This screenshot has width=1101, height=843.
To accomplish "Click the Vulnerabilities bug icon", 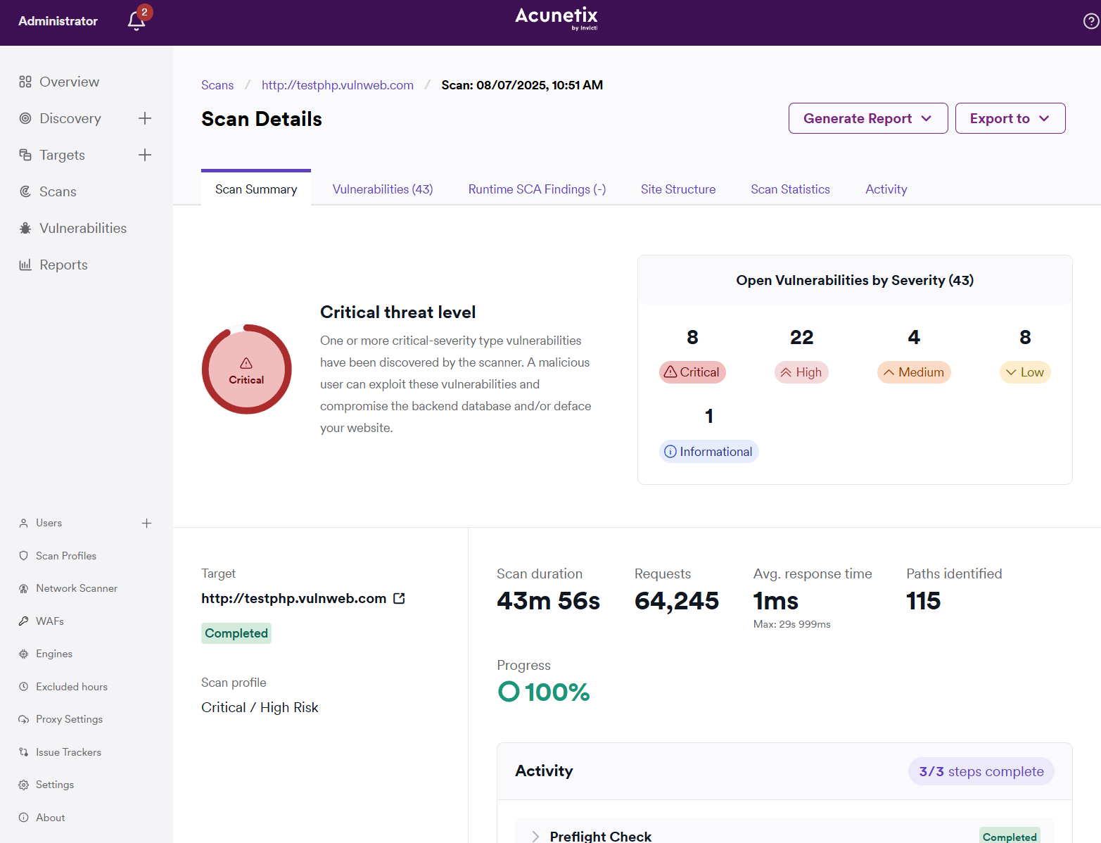I will click(x=25, y=228).
